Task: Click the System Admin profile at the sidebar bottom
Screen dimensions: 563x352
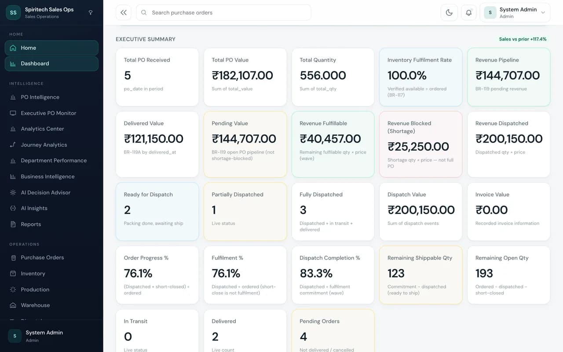Action: coord(51,336)
